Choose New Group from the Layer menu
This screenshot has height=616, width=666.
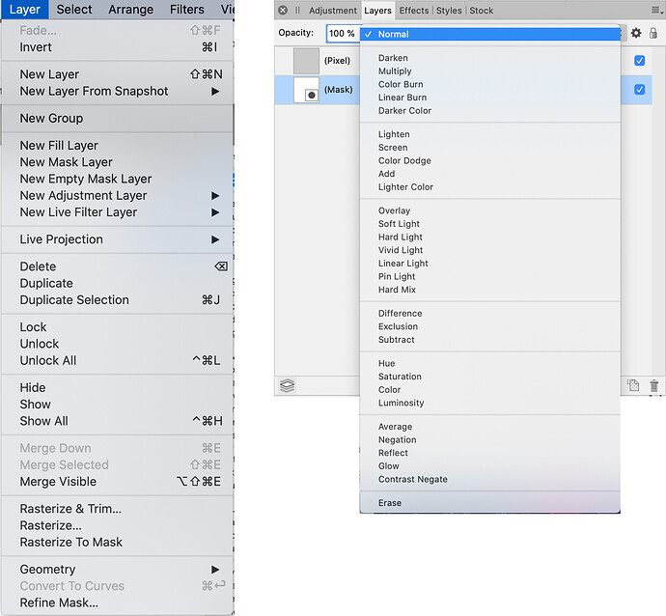point(118,119)
